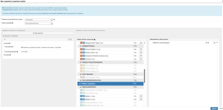Open the Korvaaminen approval type dropdown
This screenshot has height=110, width=223.
coord(39,20)
